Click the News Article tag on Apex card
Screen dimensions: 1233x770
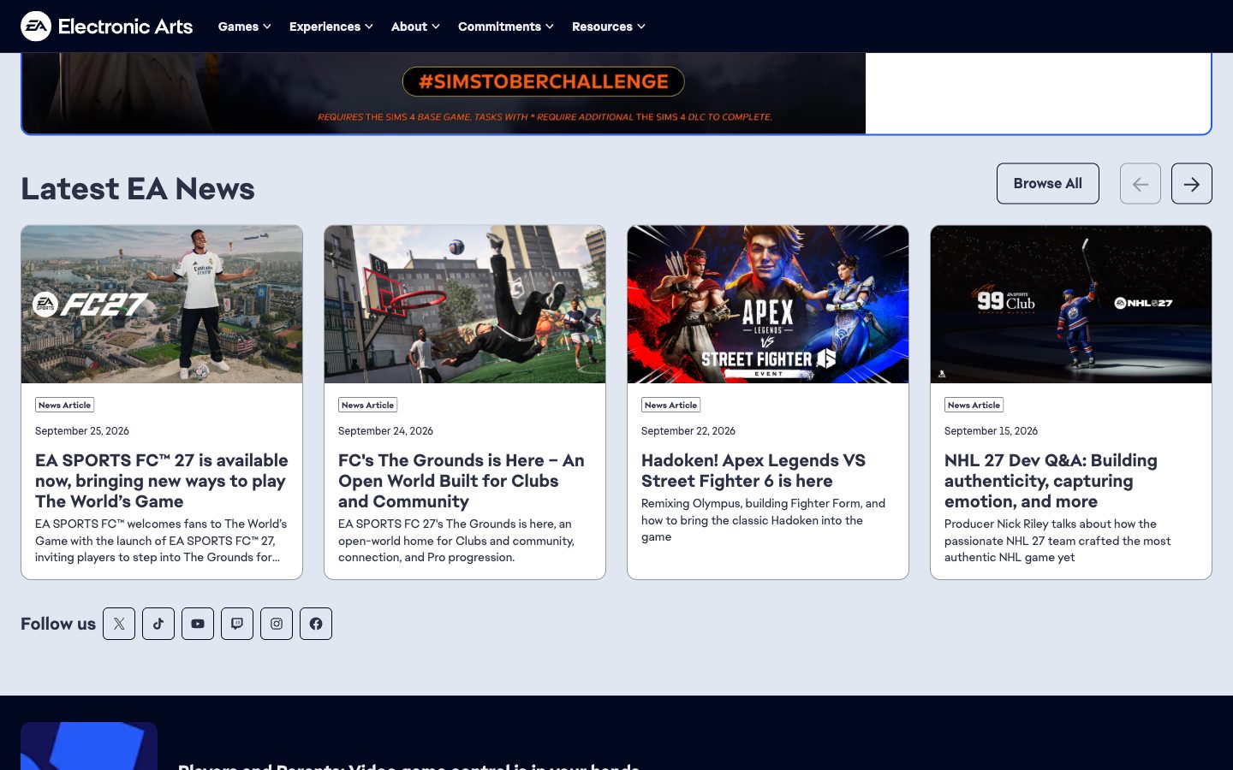pyautogui.click(x=671, y=406)
